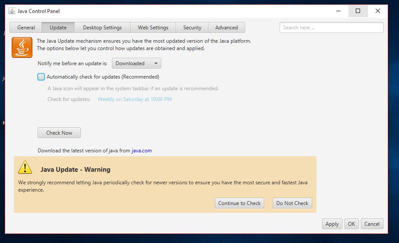The width and height of the screenshot is (399, 243).
Task: Open the Desktop Settings tab
Action: (x=102, y=28)
